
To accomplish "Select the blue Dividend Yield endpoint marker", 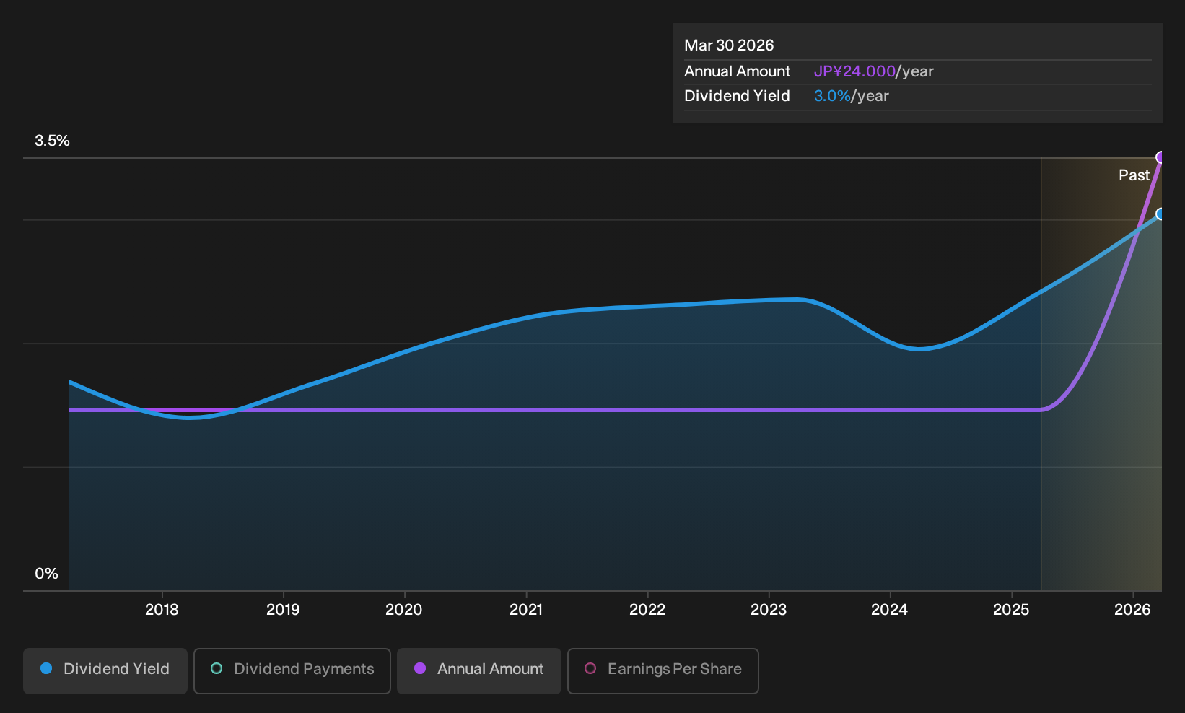I will click(x=1161, y=214).
